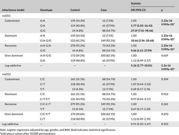The image size is (179, 135).
Task: Click the 174 (59.6%) control cell
Action: point(78,114)
